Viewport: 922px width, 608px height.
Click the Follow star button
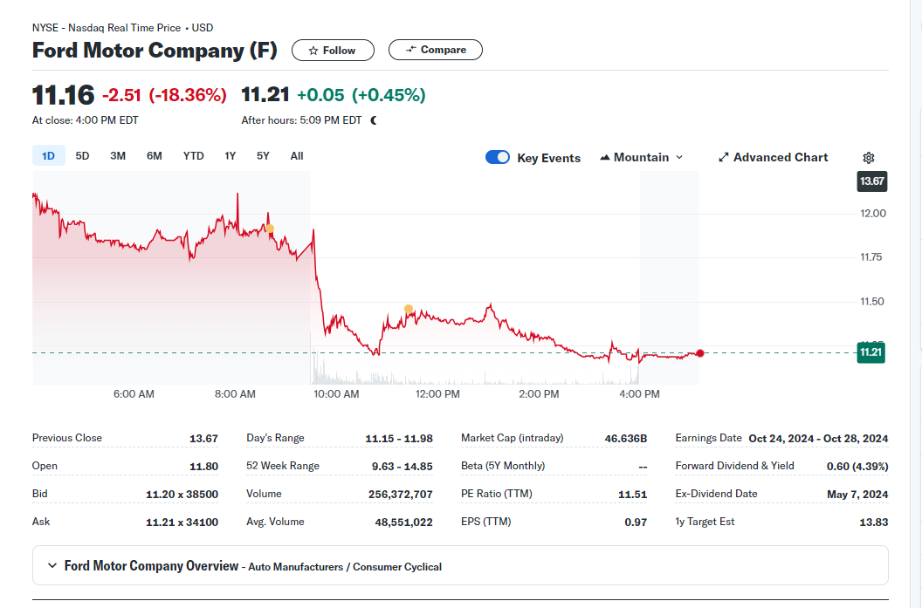[x=333, y=51]
